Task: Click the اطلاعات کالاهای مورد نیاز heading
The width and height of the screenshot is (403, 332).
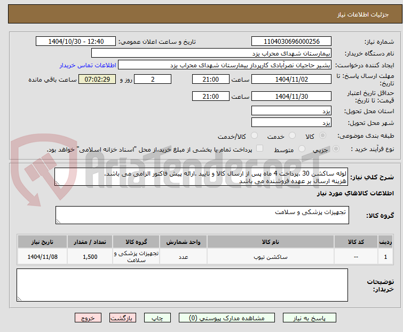Action: 355,193
